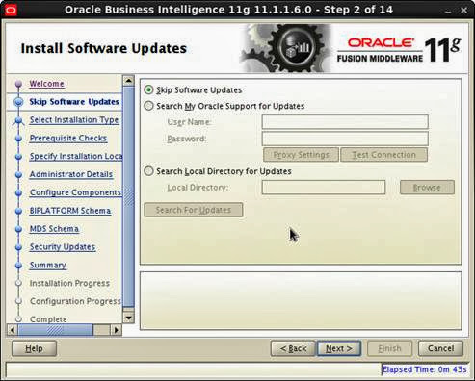The image size is (475, 381).
Task: Go to Administrator Details step
Action: pos(71,174)
